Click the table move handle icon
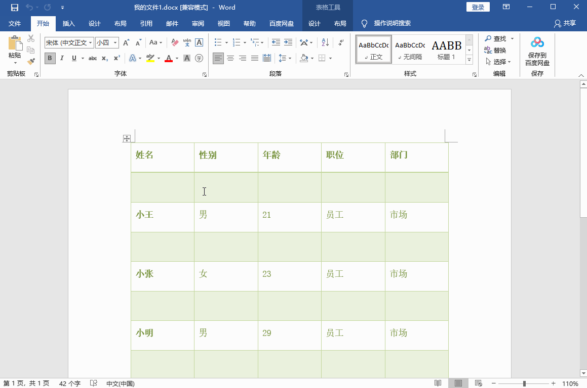The width and height of the screenshot is (587, 388). point(127,138)
